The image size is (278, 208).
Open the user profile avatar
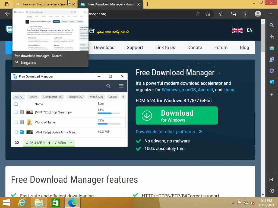click(x=258, y=14)
